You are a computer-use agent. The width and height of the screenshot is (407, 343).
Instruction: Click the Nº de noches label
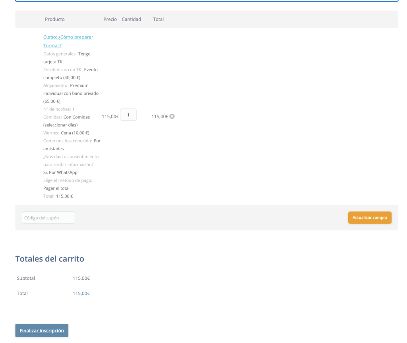pos(57,109)
